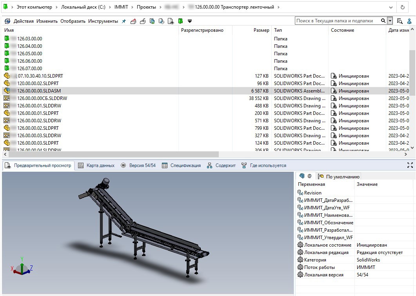Viewport: 416px width, 296px height.
Task: Click the magnifier to run the search
Action: (382, 21)
